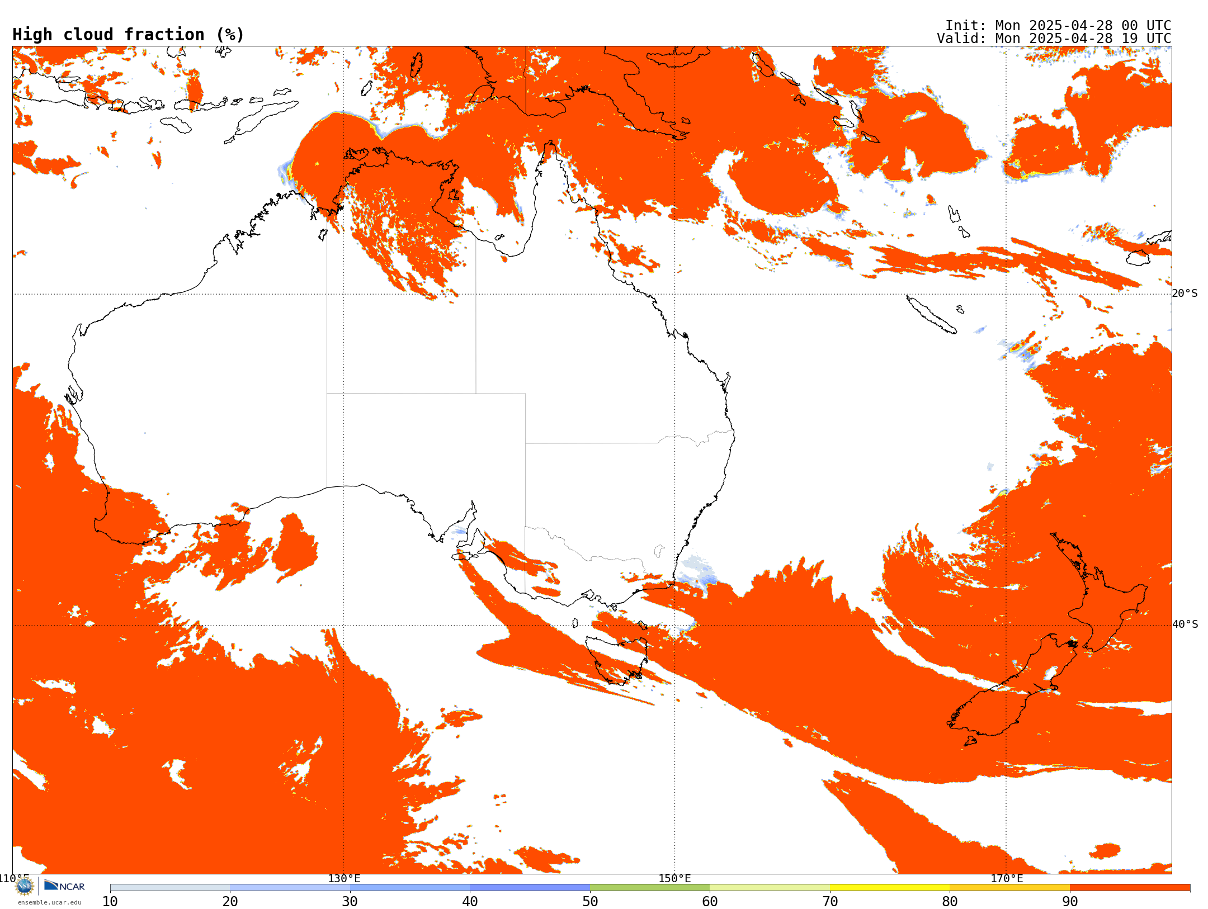Click the 170°E longitude label
This screenshot has width=1208, height=909.
[x=1007, y=879]
